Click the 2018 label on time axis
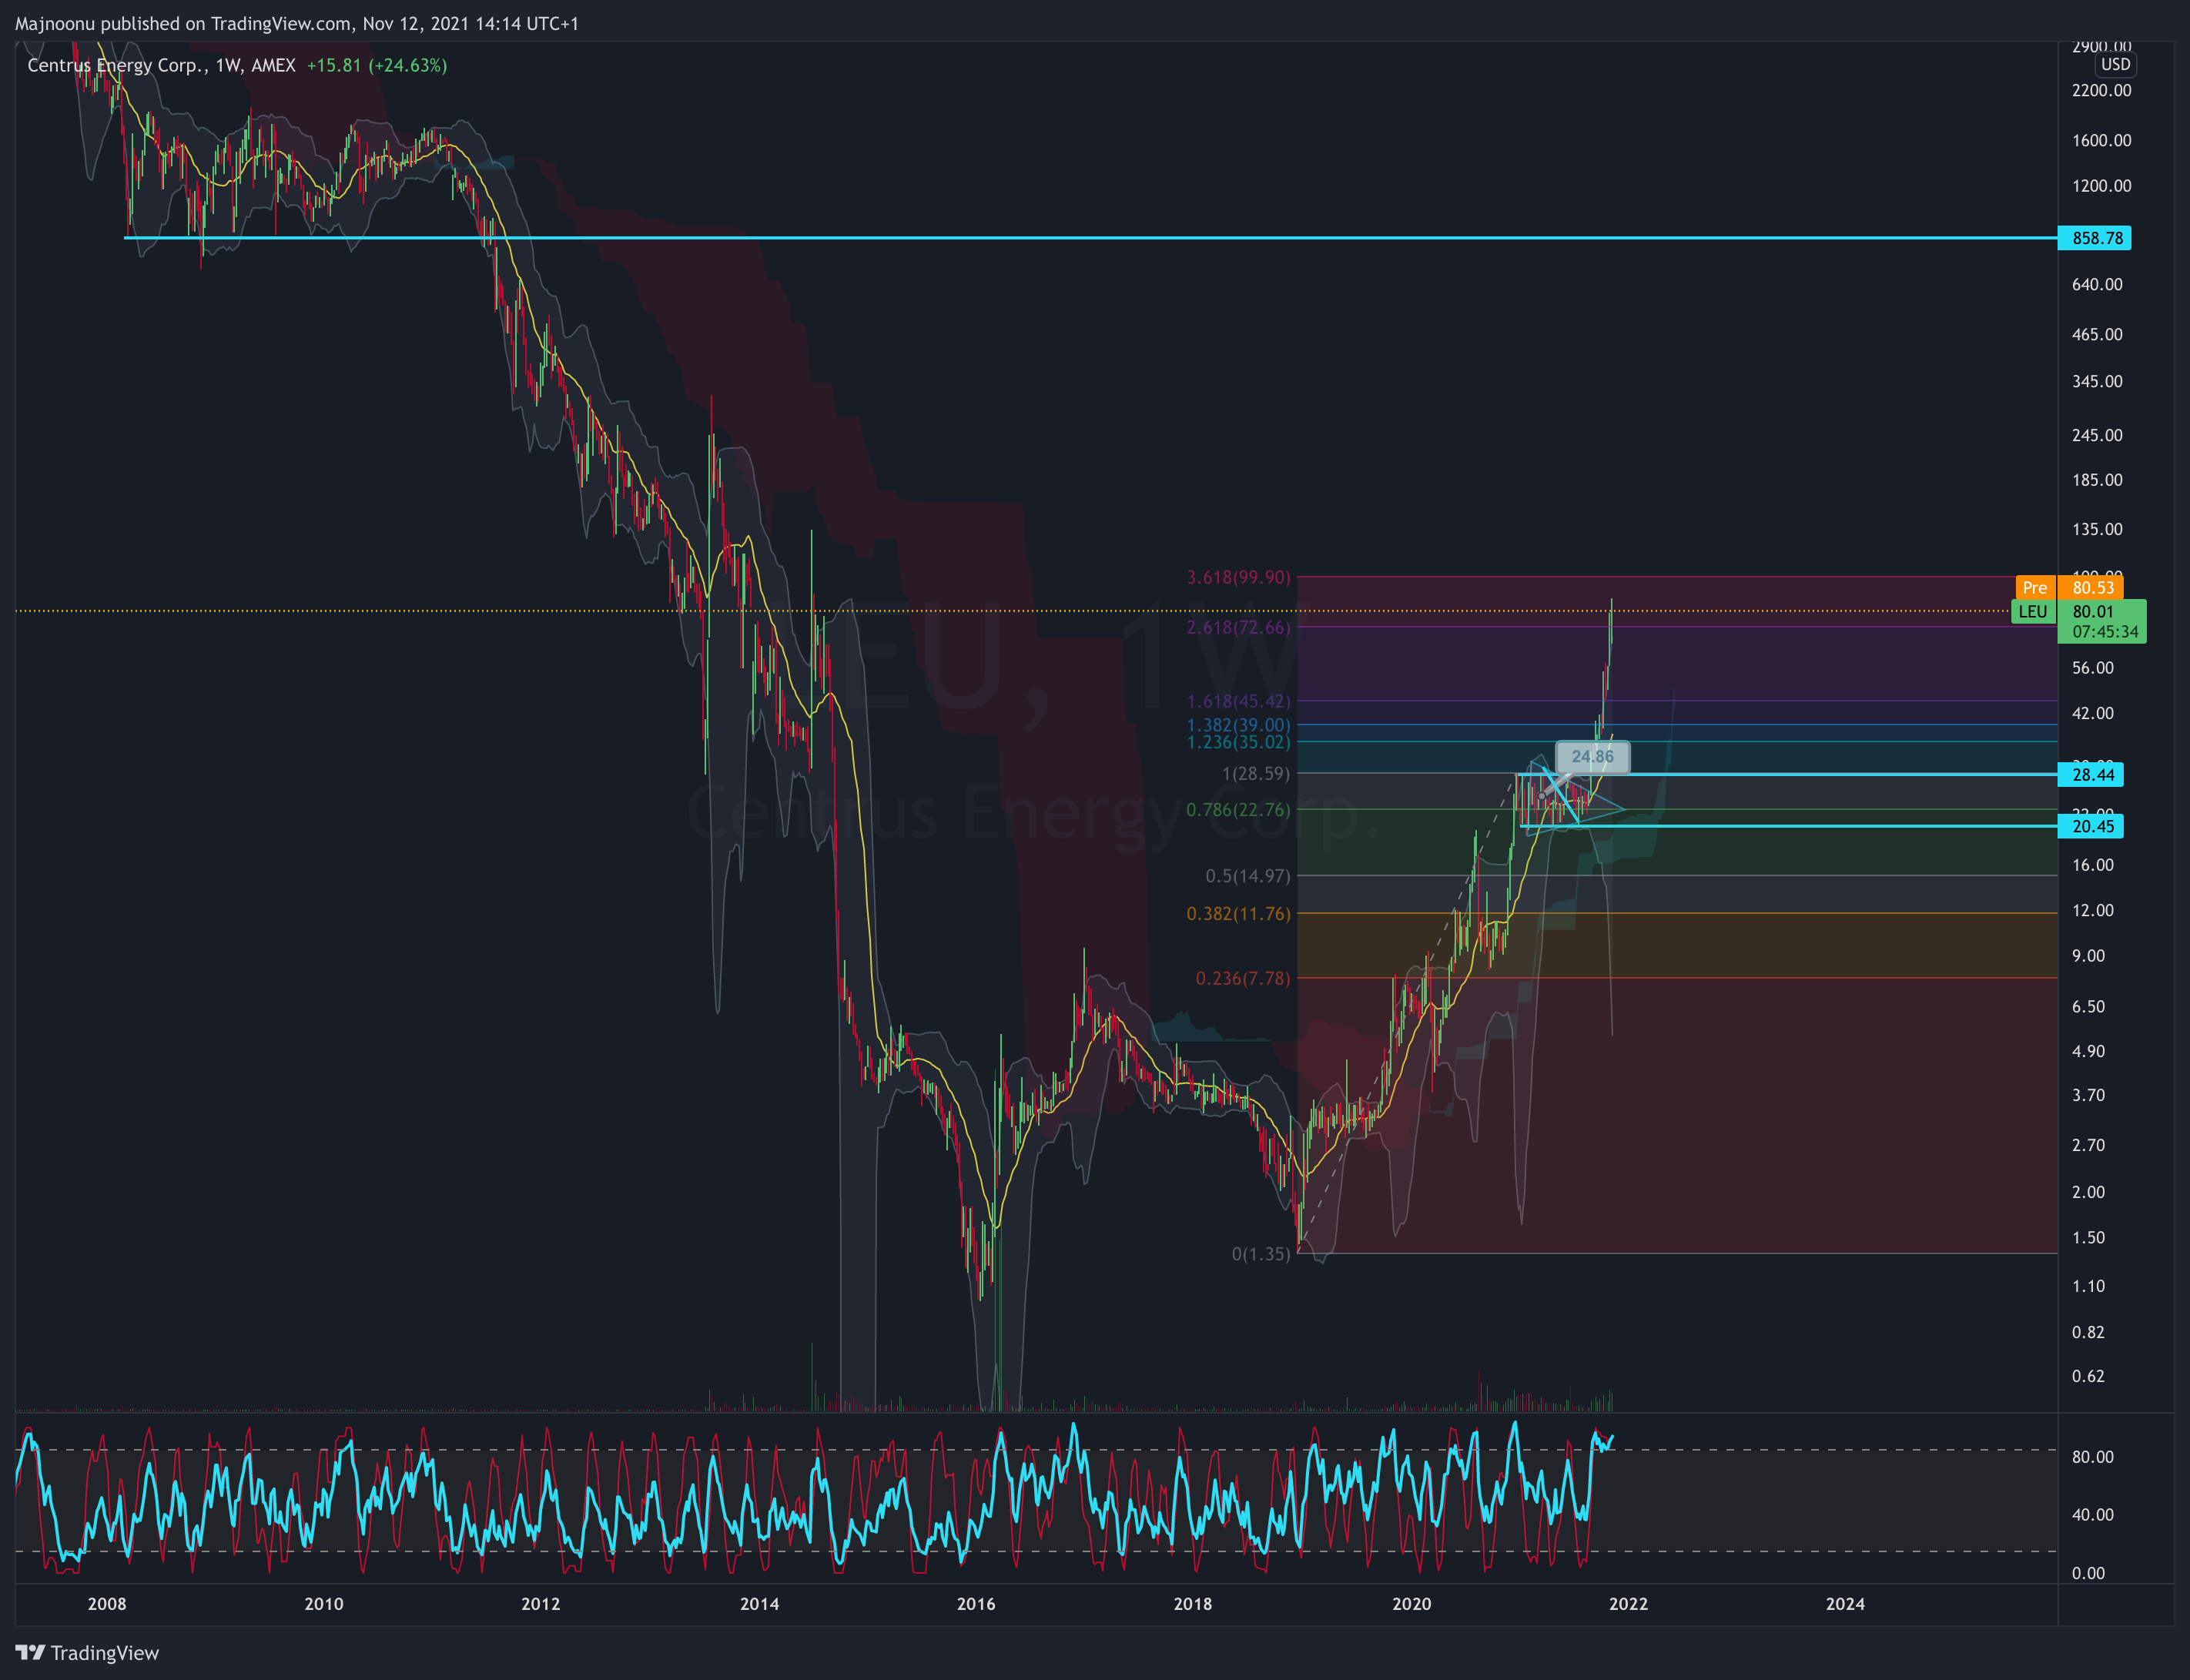 tap(1192, 1604)
